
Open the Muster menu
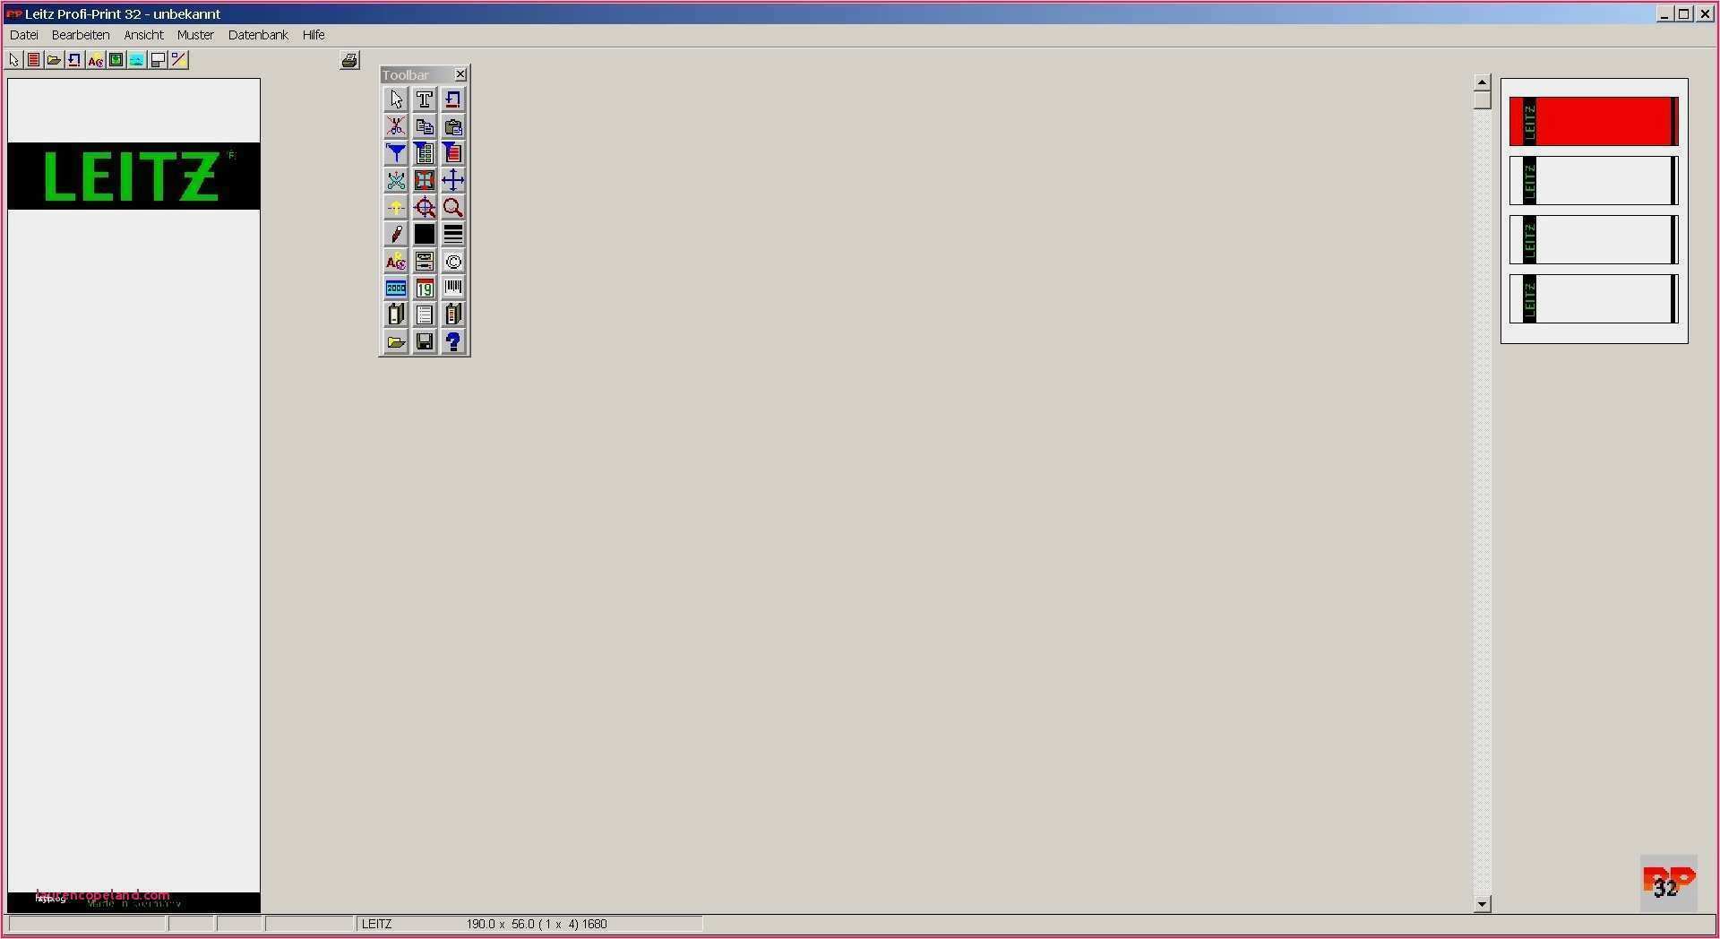[195, 35]
